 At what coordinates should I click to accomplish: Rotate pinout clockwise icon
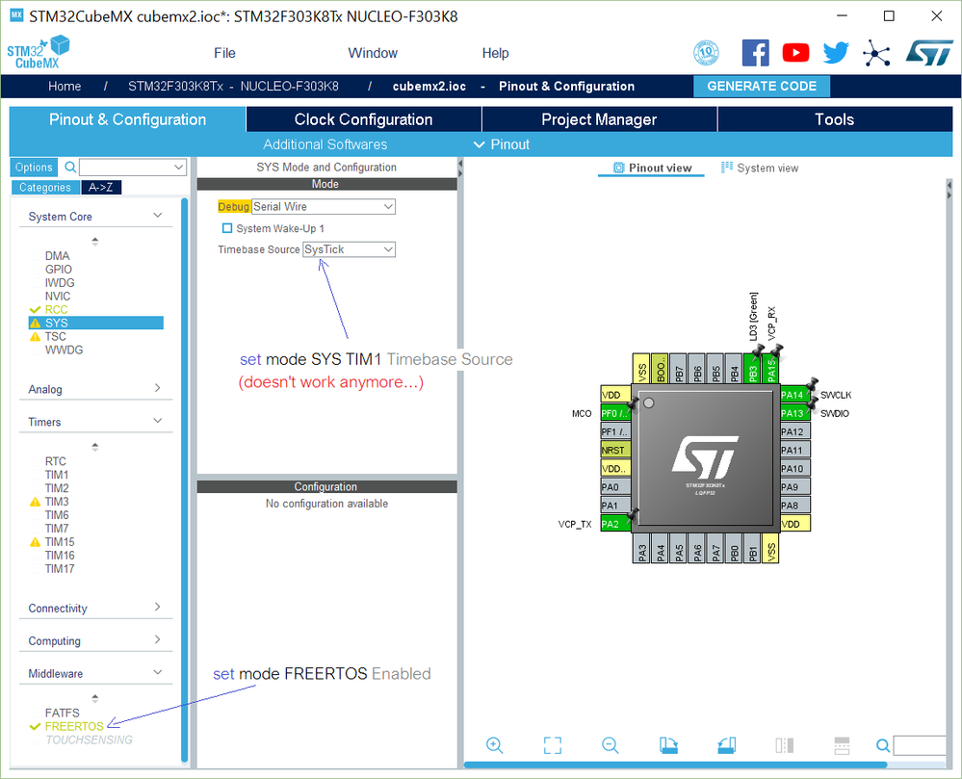tap(668, 745)
